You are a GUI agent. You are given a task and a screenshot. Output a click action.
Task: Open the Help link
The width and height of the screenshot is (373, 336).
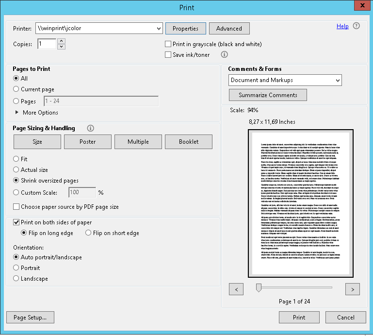[x=342, y=26]
